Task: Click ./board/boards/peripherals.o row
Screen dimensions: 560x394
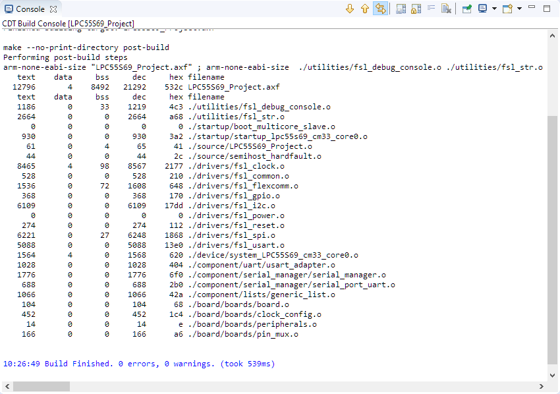Action: (x=252, y=324)
